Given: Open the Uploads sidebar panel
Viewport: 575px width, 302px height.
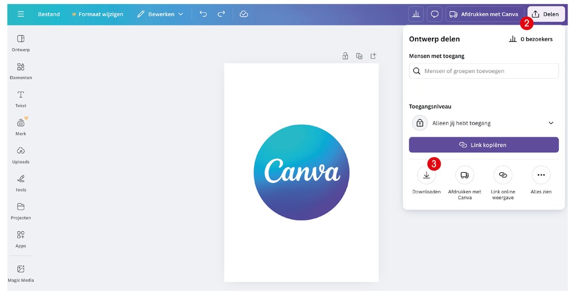Looking at the screenshot, I should (x=21, y=155).
